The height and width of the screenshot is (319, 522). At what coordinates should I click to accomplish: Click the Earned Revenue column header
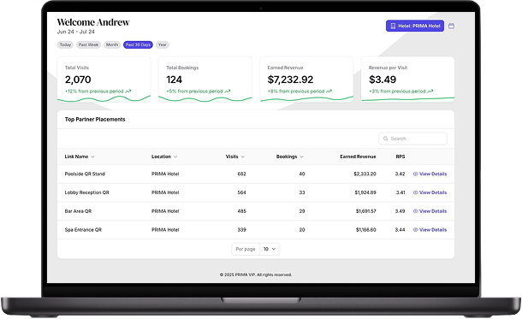coord(358,157)
